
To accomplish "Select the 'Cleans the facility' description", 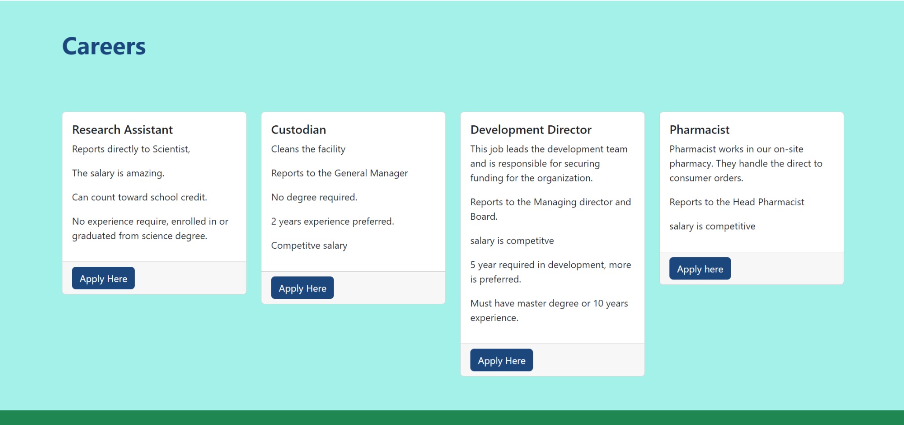I will coord(308,149).
